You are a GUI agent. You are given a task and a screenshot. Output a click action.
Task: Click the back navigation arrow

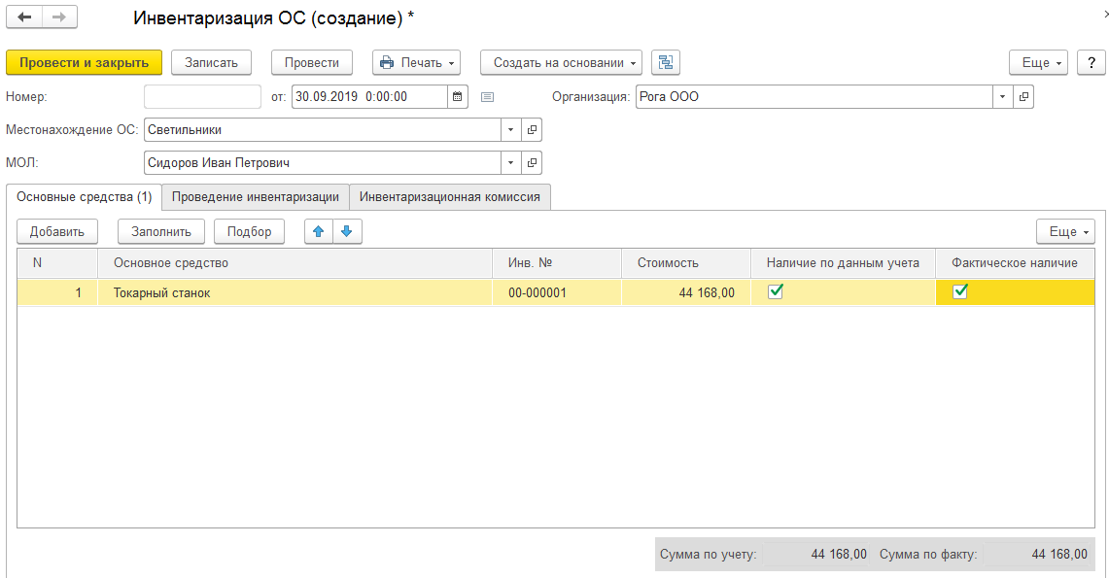(x=24, y=17)
